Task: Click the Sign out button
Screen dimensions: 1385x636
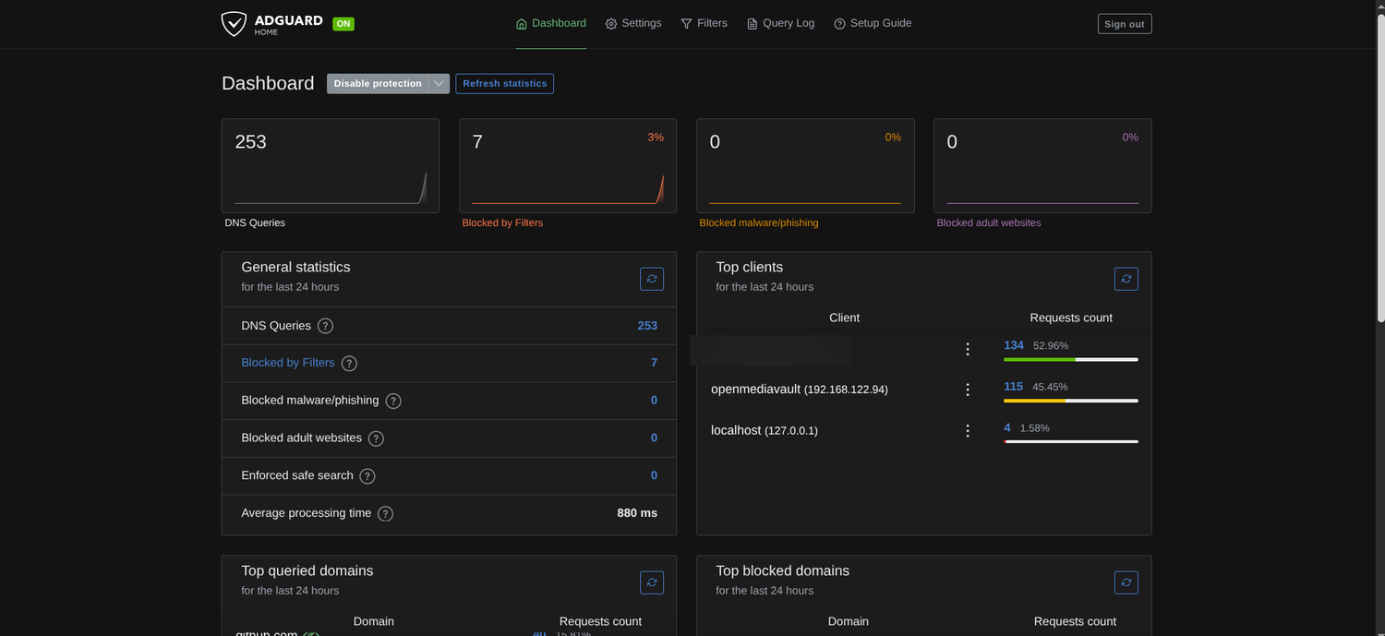Action: coord(1125,24)
